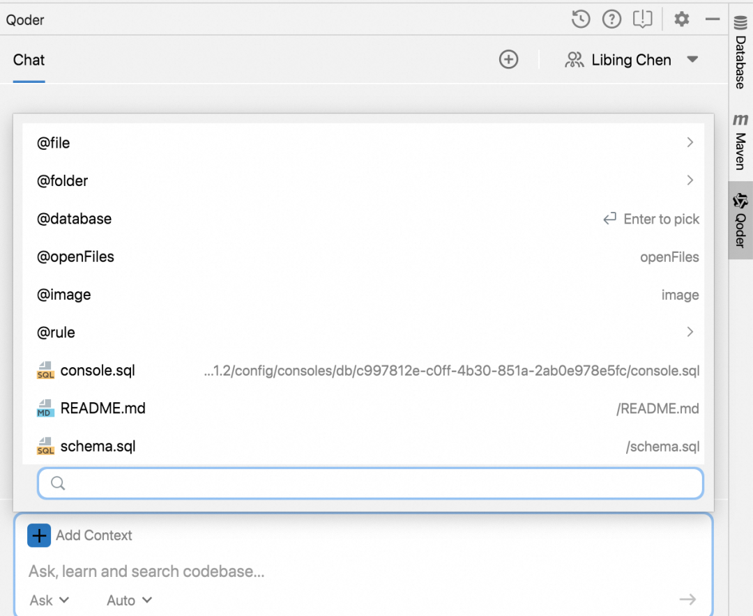Open the Ask mode dropdown
753x616 pixels.
pos(49,600)
